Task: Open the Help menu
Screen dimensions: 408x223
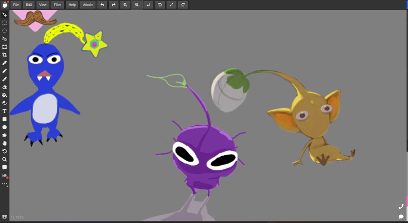Action: pos(72,4)
